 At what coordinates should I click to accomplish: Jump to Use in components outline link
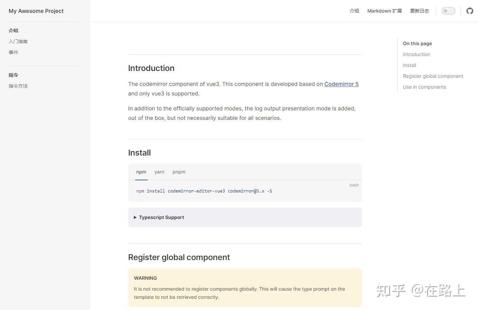pyautogui.click(x=424, y=87)
